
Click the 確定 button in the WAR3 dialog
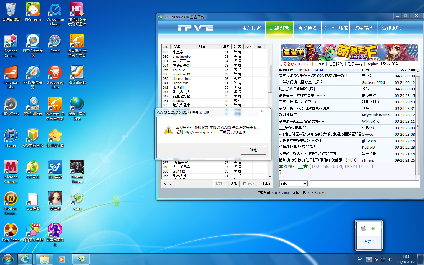coord(253,150)
